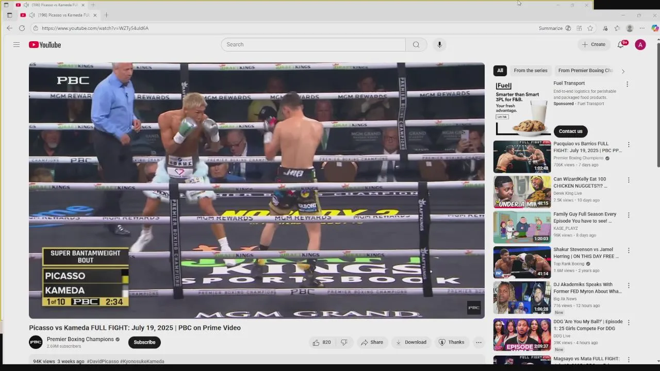Subscribe to Premier Boxing Champions
This screenshot has width=660, height=371.
click(x=144, y=342)
